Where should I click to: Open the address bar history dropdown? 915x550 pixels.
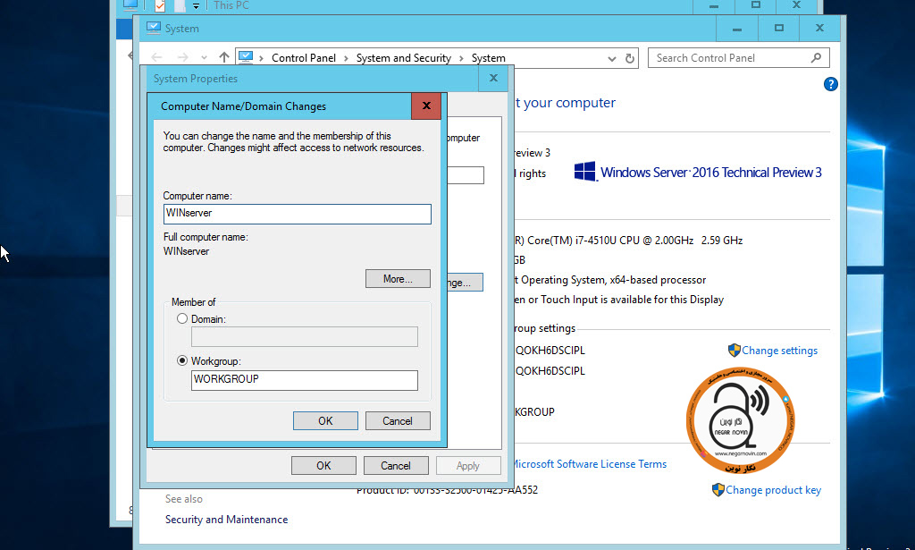[x=611, y=58]
